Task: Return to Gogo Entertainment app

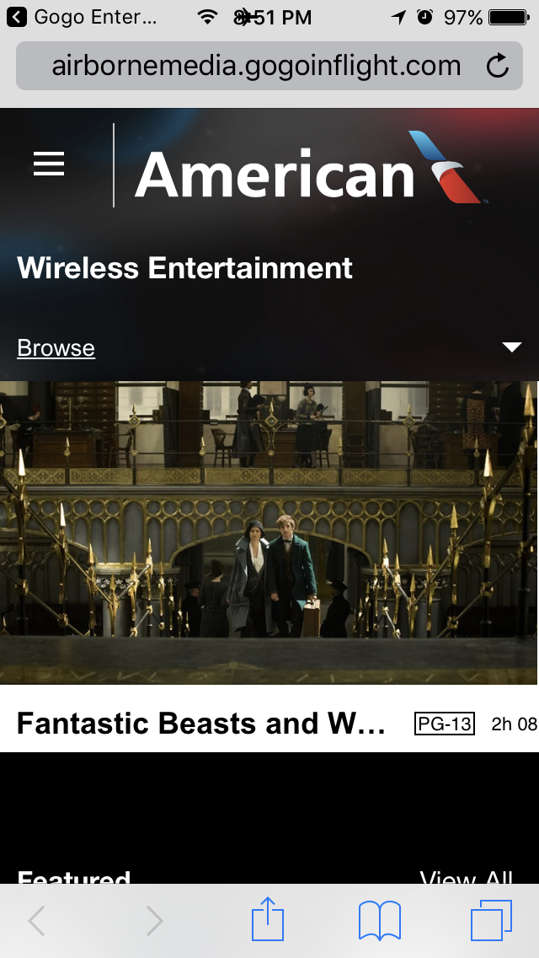Action: tap(82, 17)
